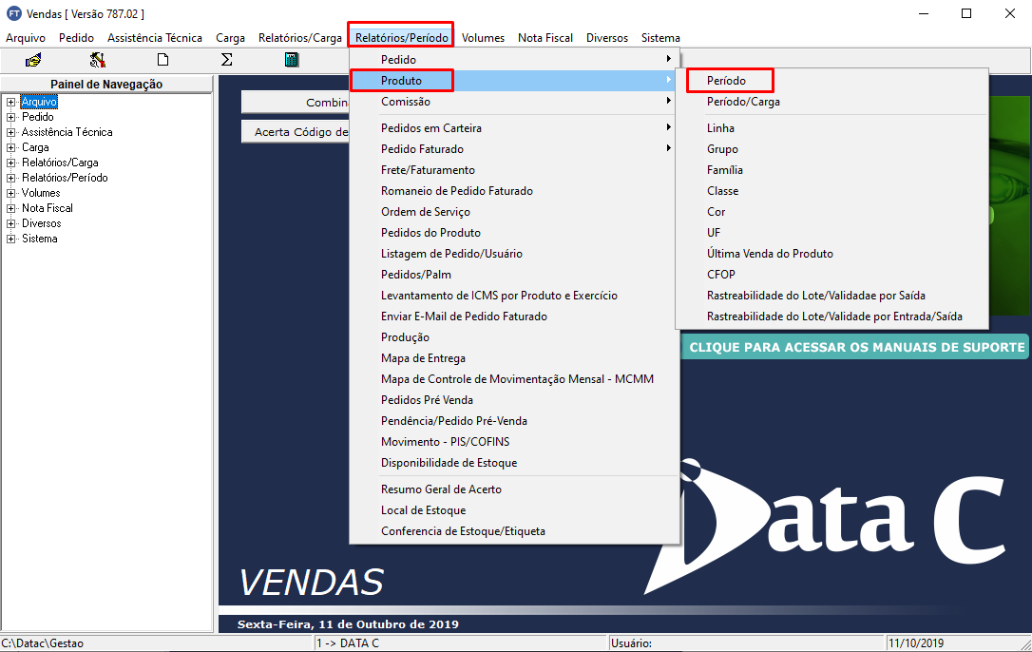Open the Diversos menu in menu bar
This screenshot has height=652, width=1032.
point(607,37)
